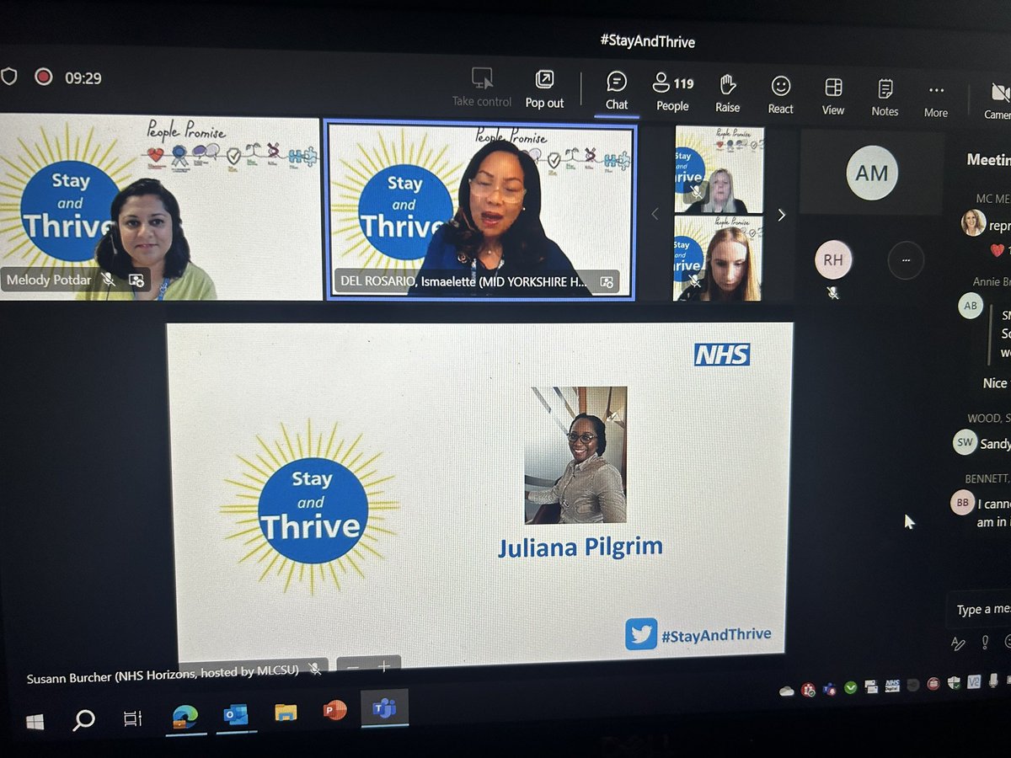
Task: Select Melody Potdar's video tile
Action: point(160,207)
